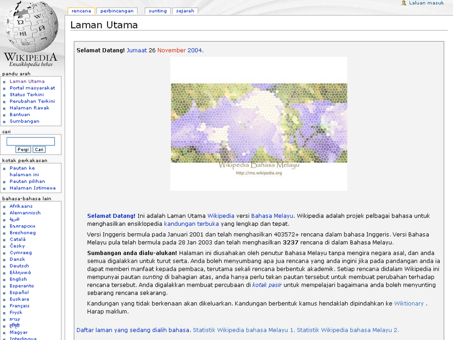Open the Cymraeg language version
The image size is (453, 340).
(x=21, y=253)
